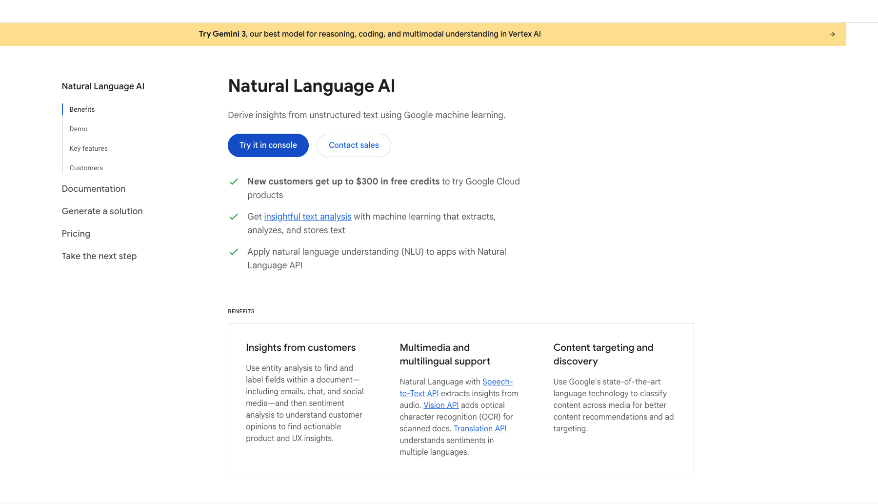Click the Content targeting and discovery heading
This screenshot has width=878, height=504.
603,355
